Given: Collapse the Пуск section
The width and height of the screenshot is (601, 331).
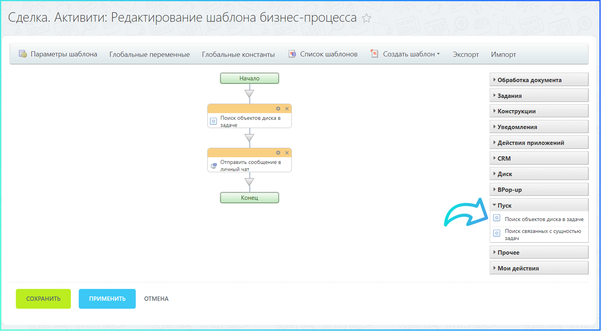Looking at the screenshot, I should pos(504,205).
